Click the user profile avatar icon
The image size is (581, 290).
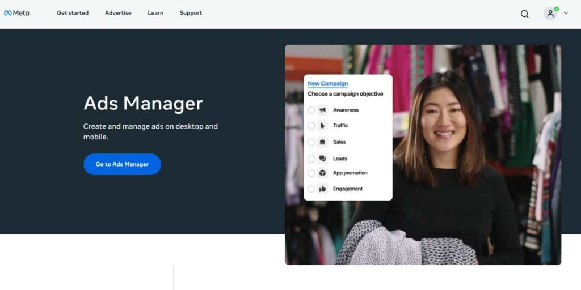[x=550, y=14]
